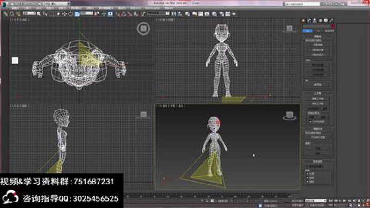Toggle the Percent Snap button
Screen dimensions: 370x208
130,14
